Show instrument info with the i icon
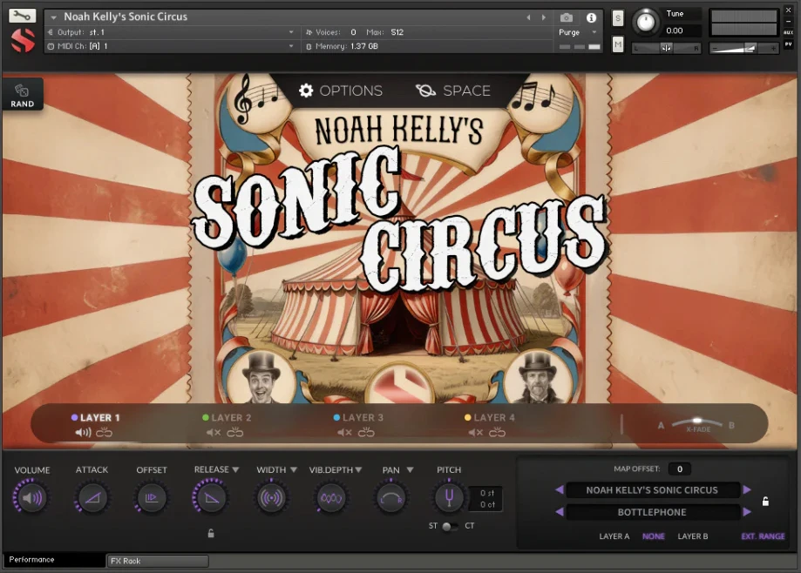Image resolution: width=801 pixels, height=573 pixels. coord(591,18)
